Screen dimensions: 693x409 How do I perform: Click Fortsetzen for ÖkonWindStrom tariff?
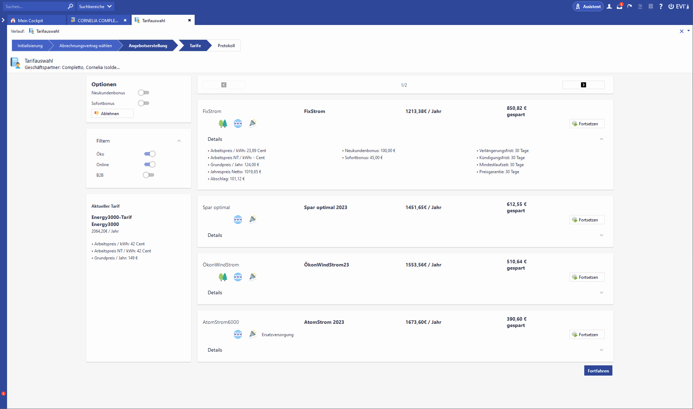click(587, 277)
